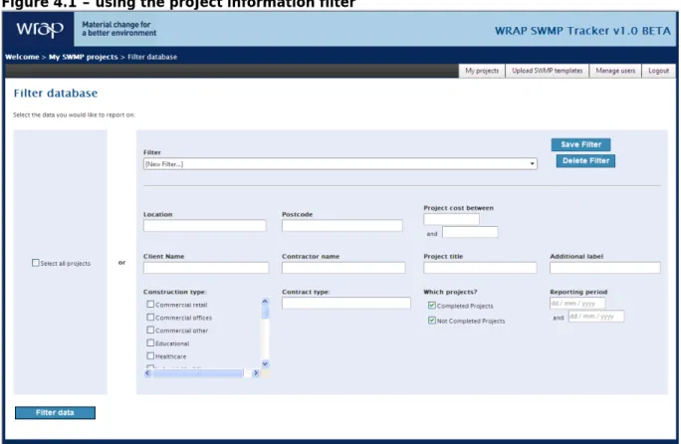
Task: Tick the Commercial retail checkbox
Action: coord(150,304)
